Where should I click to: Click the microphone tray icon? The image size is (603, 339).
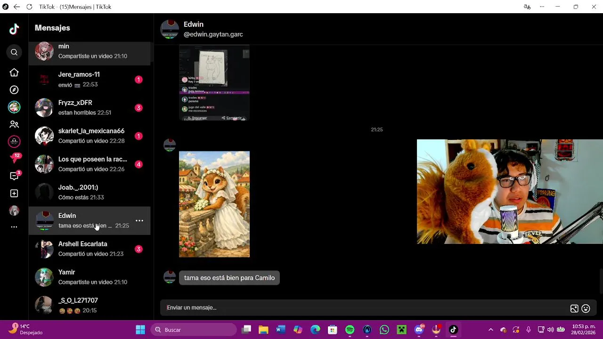coord(529,330)
